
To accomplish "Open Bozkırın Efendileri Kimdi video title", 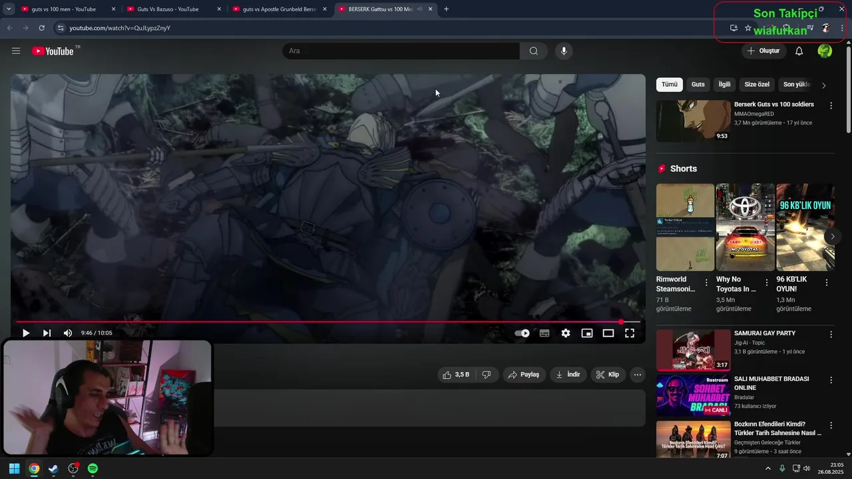I will coord(777,428).
